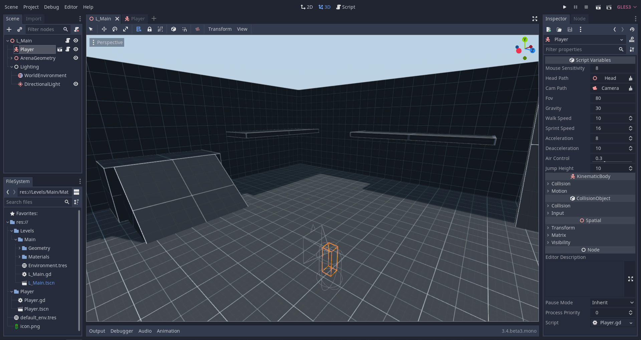Open the Debugger bottom panel
This screenshot has width=641, height=340.
coord(122,331)
